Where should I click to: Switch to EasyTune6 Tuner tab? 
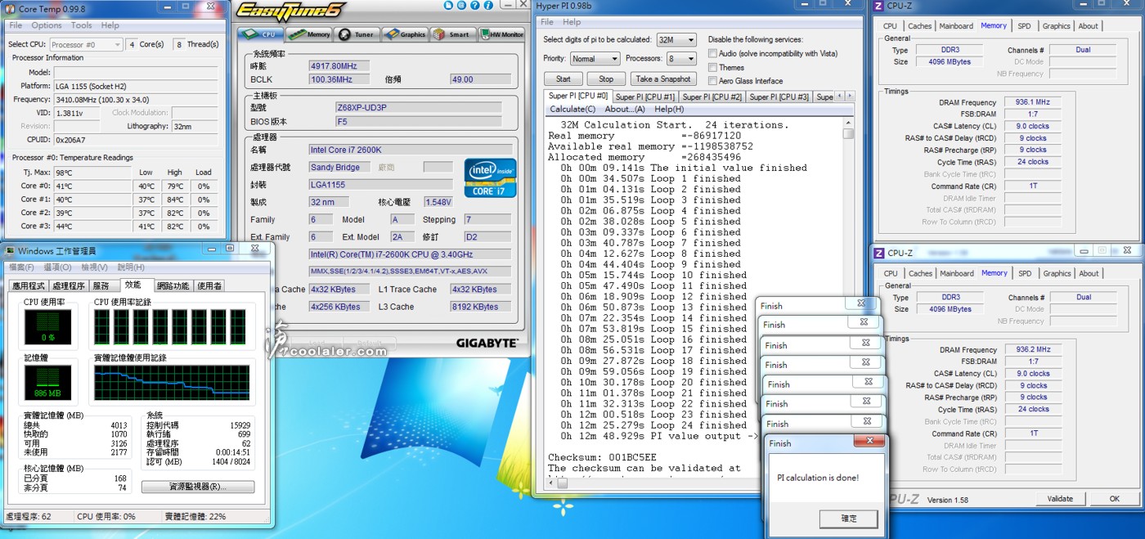coord(356,34)
